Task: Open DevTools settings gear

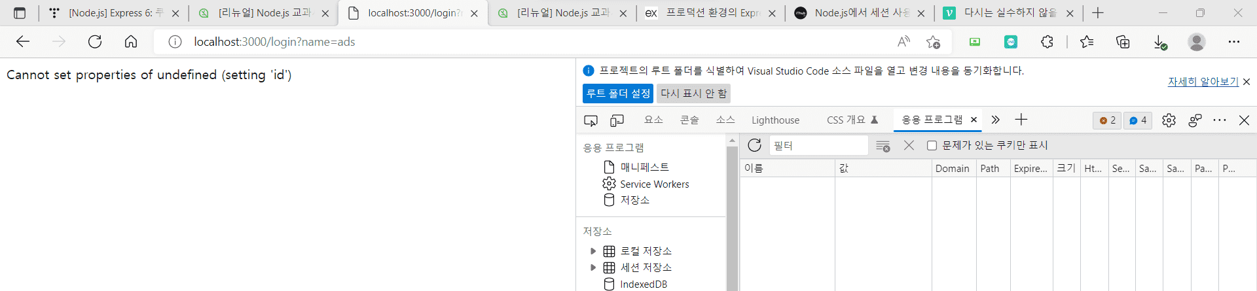Action: (1169, 120)
